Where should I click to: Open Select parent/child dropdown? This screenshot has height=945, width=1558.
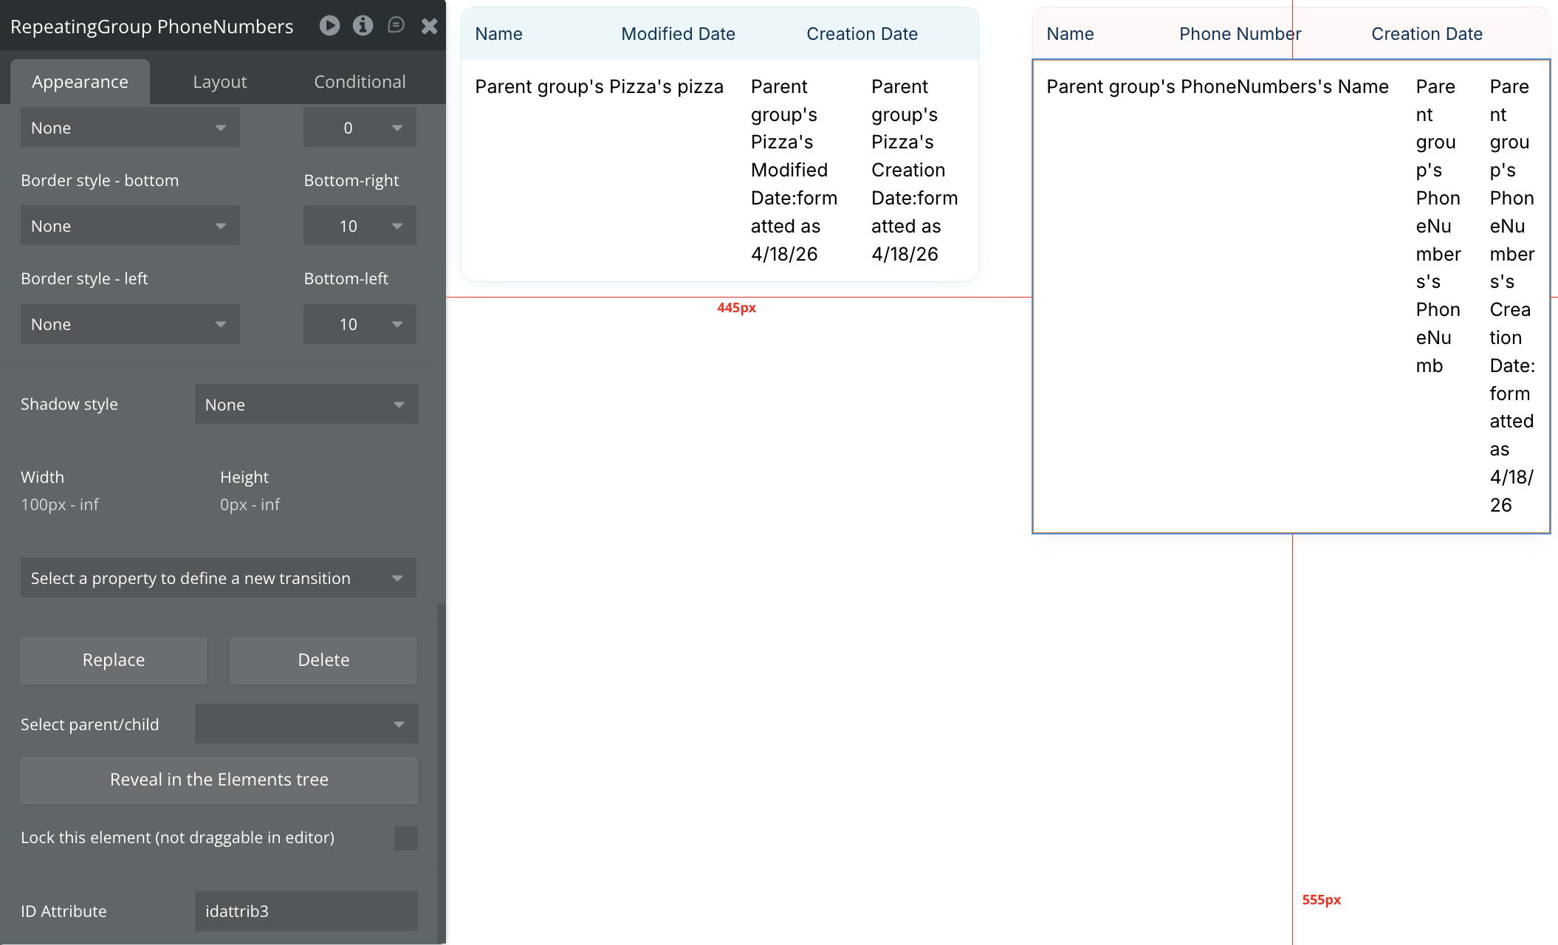click(x=306, y=724)
